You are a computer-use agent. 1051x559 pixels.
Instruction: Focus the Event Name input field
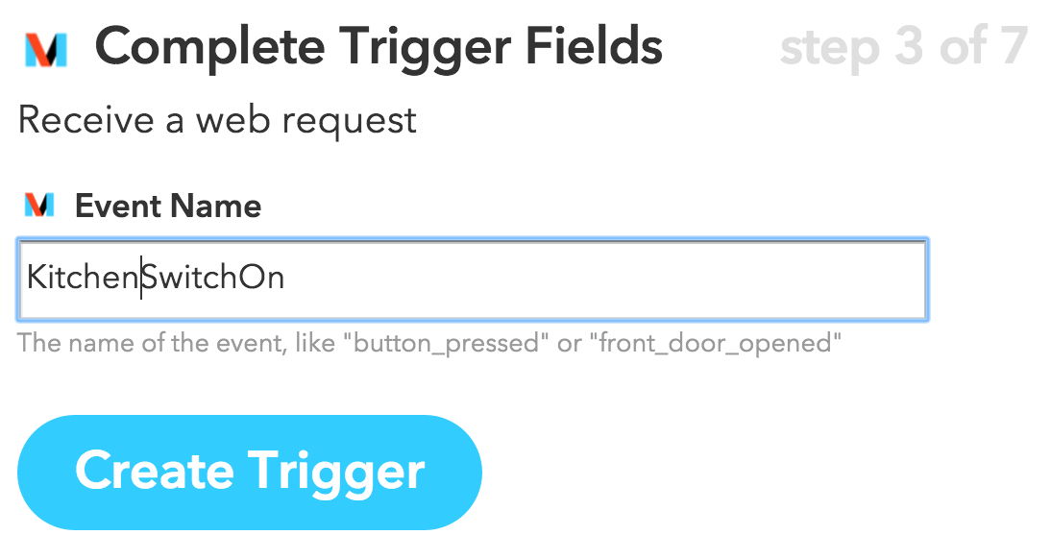pos(471,279)
